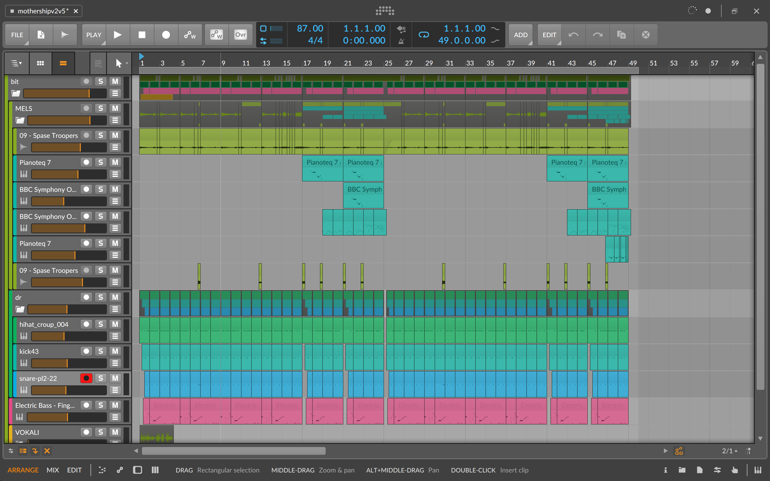Collapse the MELS group folder
This screenshot has height=481, width=770.
click(20, 120)
